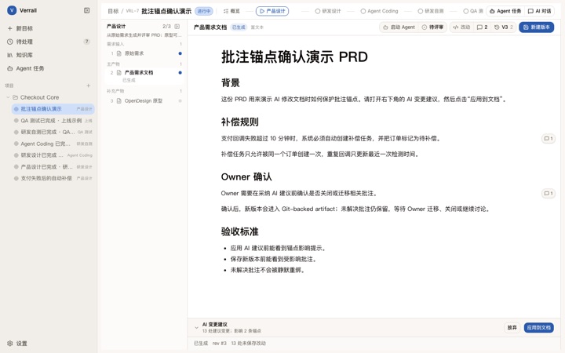565x353 pixels.
Task: Collapse the Checkout Core project tree
Action: (8, 97)
